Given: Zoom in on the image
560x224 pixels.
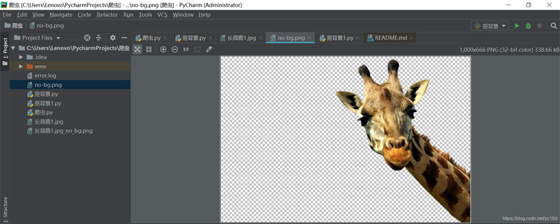Looking at the screenshot, I should tap(163, 49).
